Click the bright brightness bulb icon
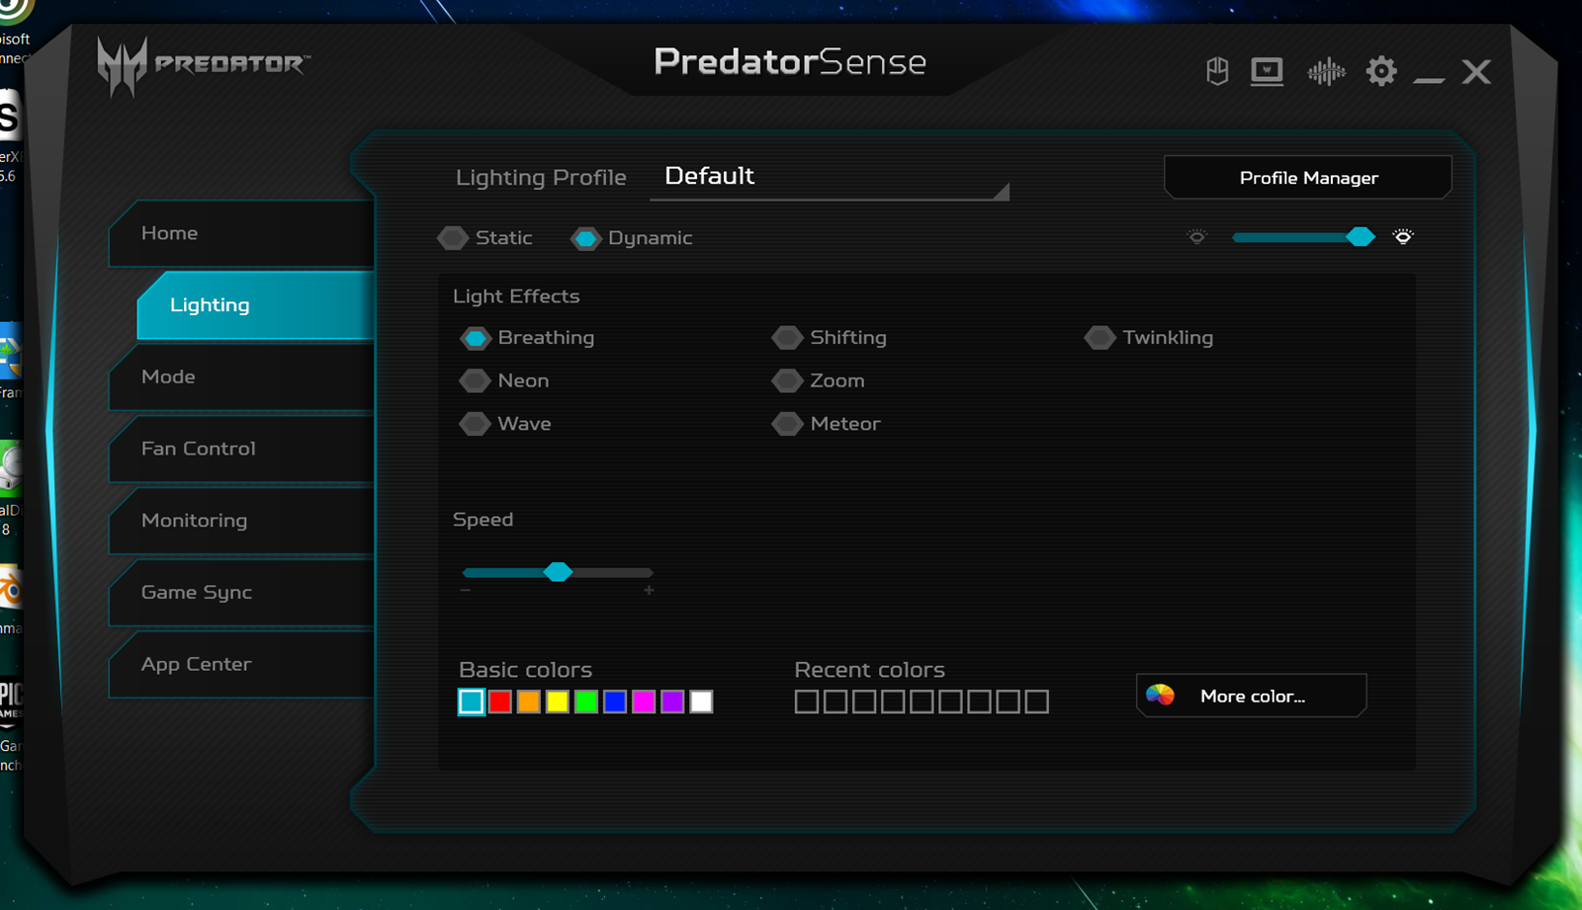The height and width of the screenshot is (910, 1582). pos(1403,236)
